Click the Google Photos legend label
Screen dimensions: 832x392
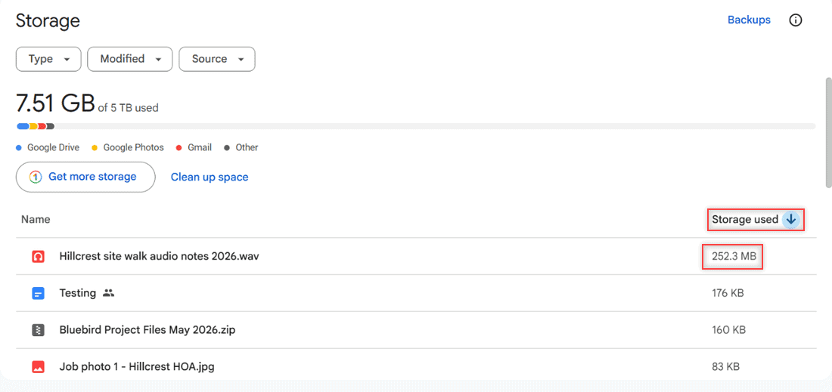click(x=133, y=147)
